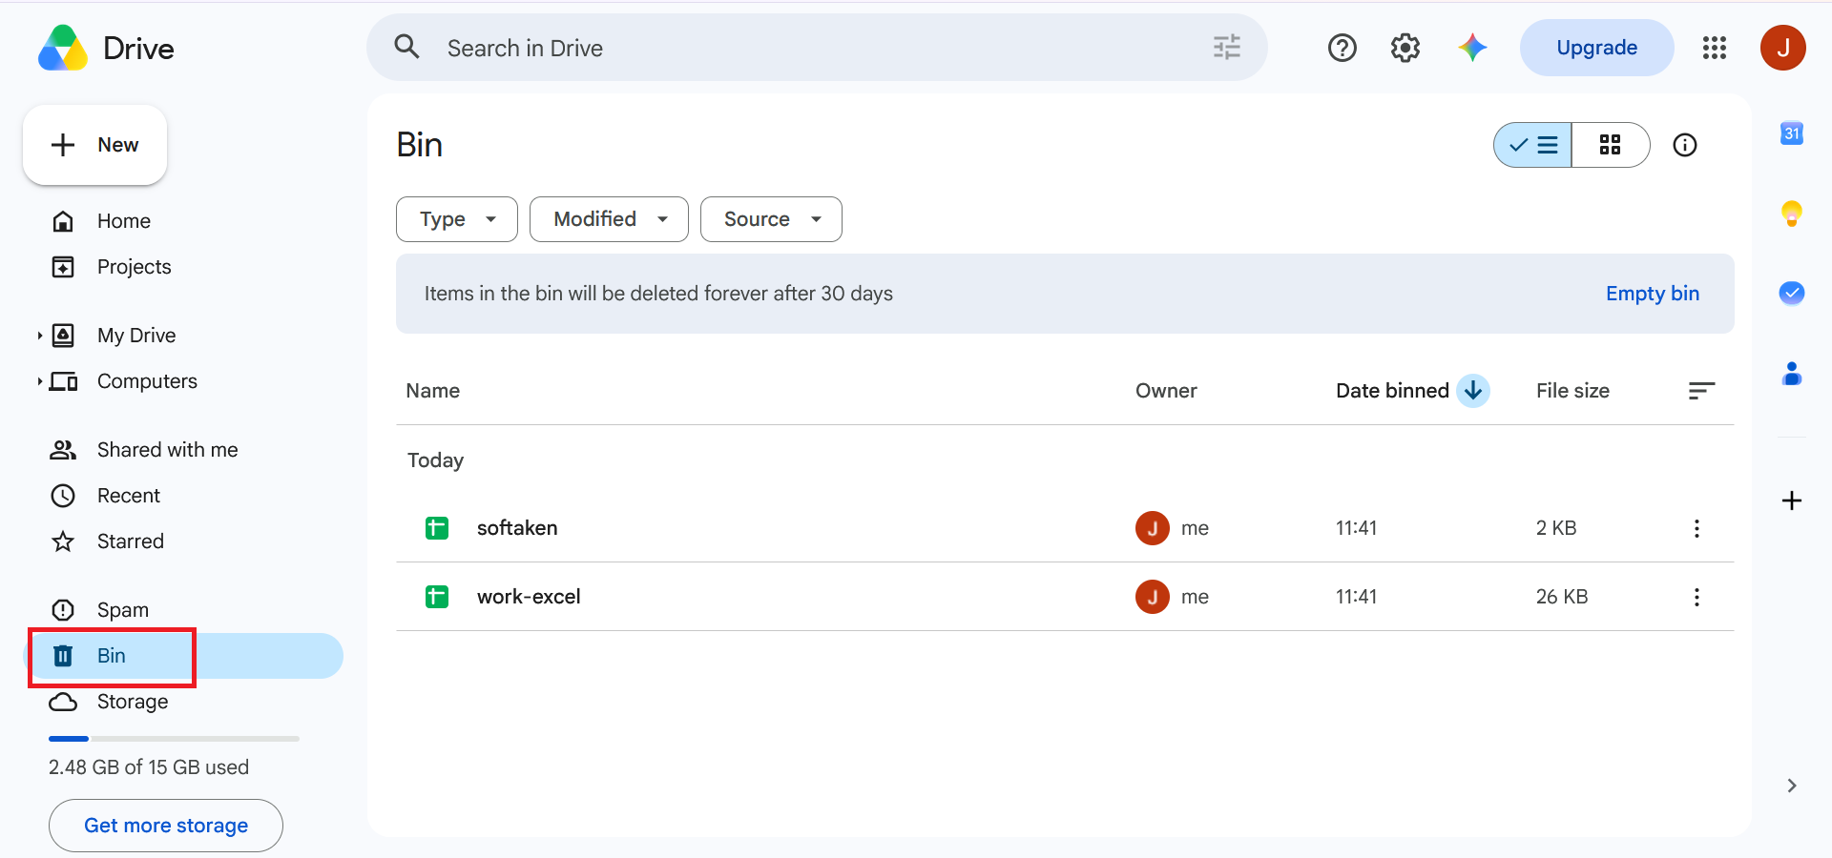Select the work-excel file name

point(529,597)
